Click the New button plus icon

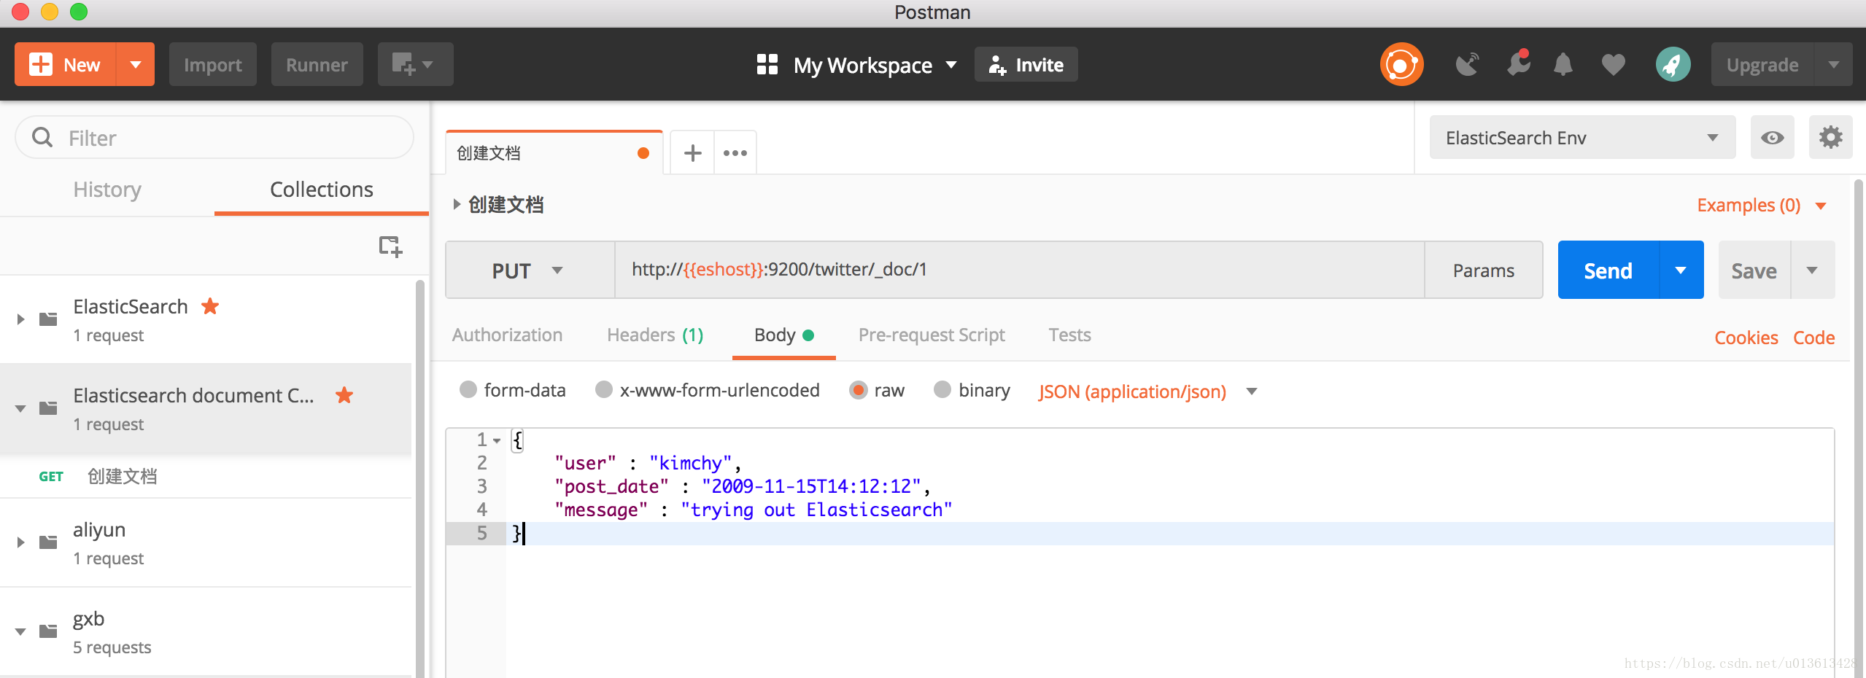(41, 64)
